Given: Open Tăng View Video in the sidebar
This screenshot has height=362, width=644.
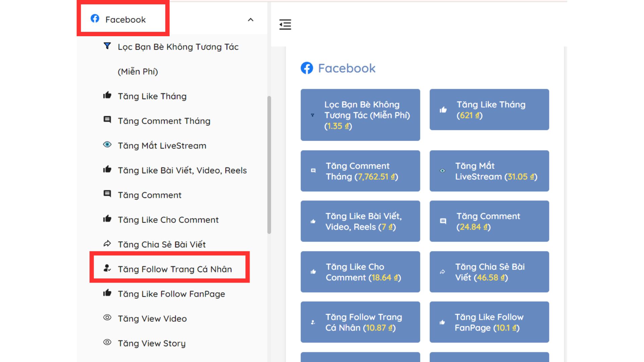Looking at the screenshot, I should (x=152, y=319).
